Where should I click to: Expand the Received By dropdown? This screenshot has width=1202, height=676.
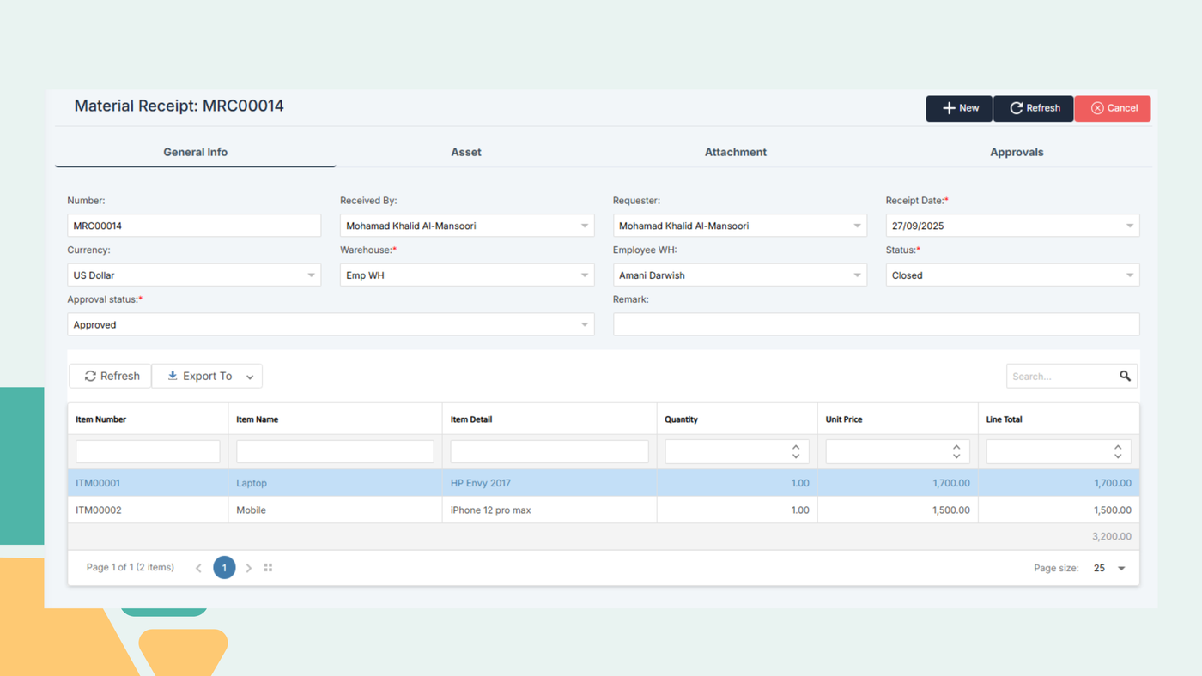pyautogui.click(x=585, y=226)
